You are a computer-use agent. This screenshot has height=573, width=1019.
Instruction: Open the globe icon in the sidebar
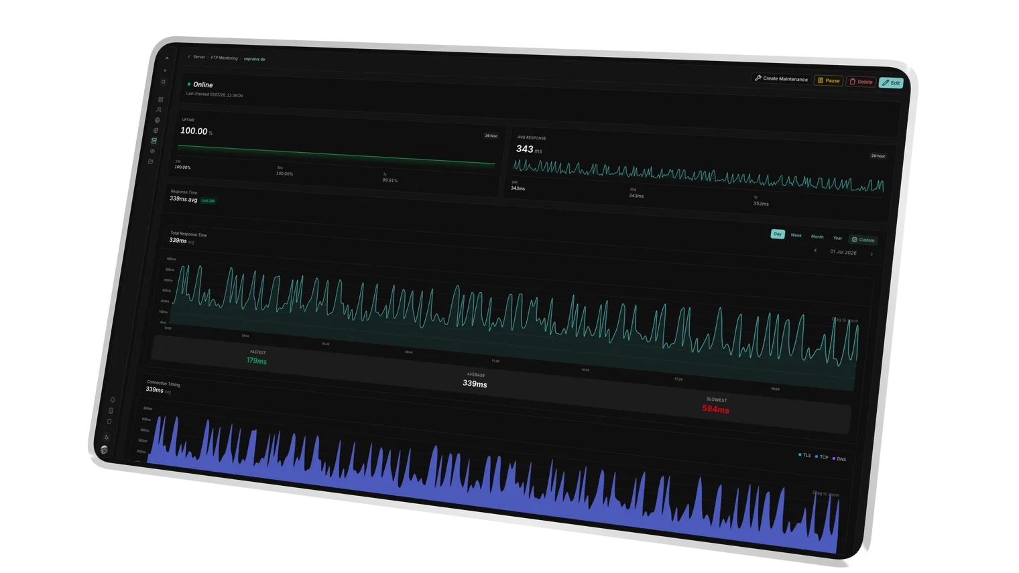pos(158,120)
